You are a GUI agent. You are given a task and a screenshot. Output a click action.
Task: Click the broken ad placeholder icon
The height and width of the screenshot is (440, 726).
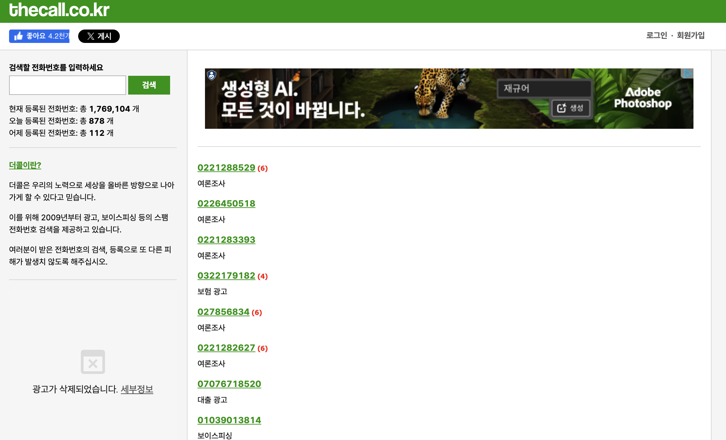[x=93, y=362]
